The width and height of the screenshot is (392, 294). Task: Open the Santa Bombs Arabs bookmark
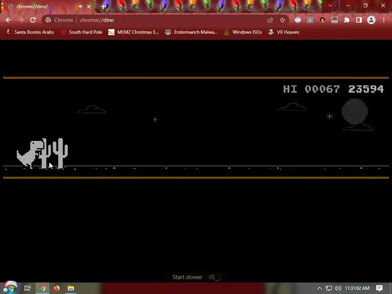click(x=30, y=32)
